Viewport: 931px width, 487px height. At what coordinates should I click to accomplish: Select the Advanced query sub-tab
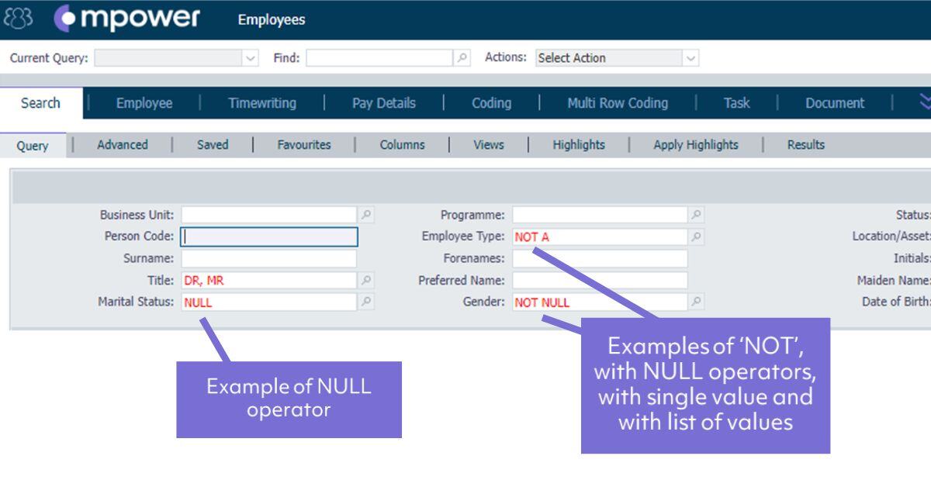[122, 145]
